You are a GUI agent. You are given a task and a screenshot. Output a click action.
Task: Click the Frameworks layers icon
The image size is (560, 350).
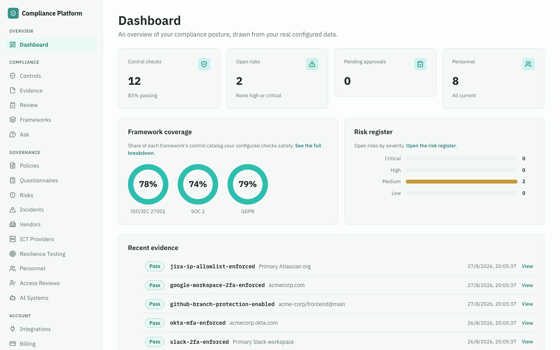pos(13,120)
